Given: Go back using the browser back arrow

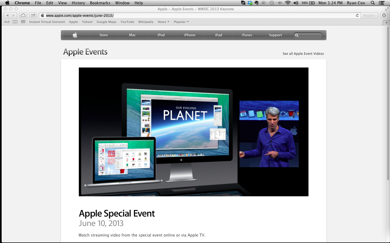Looking at the screenshot, I should pyautogui.click(x=7, y=15).
